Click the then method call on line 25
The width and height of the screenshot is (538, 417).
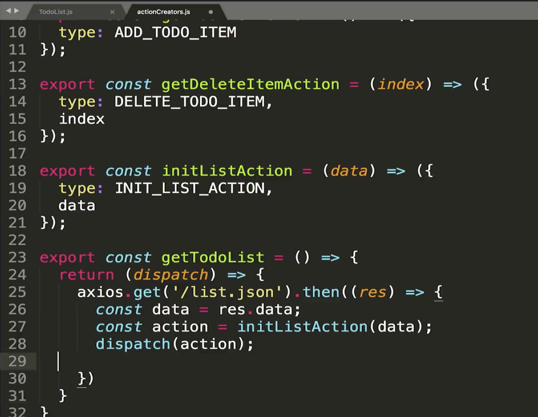coord(321,292)
